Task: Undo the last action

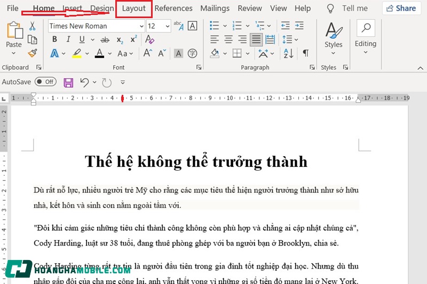Action: click(84, 82)
